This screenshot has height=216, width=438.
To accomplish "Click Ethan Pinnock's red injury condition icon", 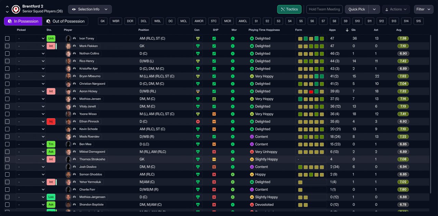I will [x=197, y=122].
